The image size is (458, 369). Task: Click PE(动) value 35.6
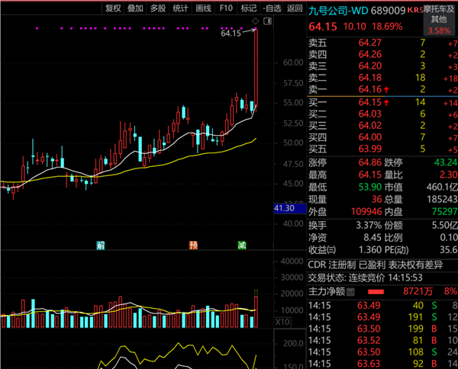click(x=449, y=250)
